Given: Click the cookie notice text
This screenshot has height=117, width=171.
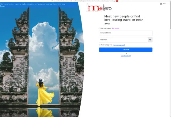Looking at the screenshot, I should pos(83,1).
